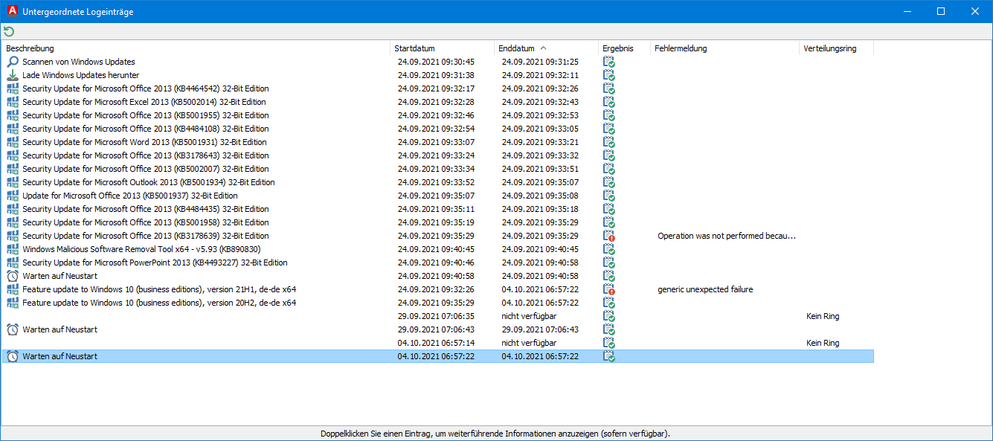Sort by the Beschreibung column header
The width and height of the screenshot is (993, 441).
(x=196, y=48)
